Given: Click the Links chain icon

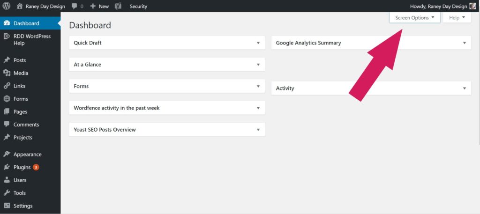Looking at the screenshot, I should (x=7, y=86).
